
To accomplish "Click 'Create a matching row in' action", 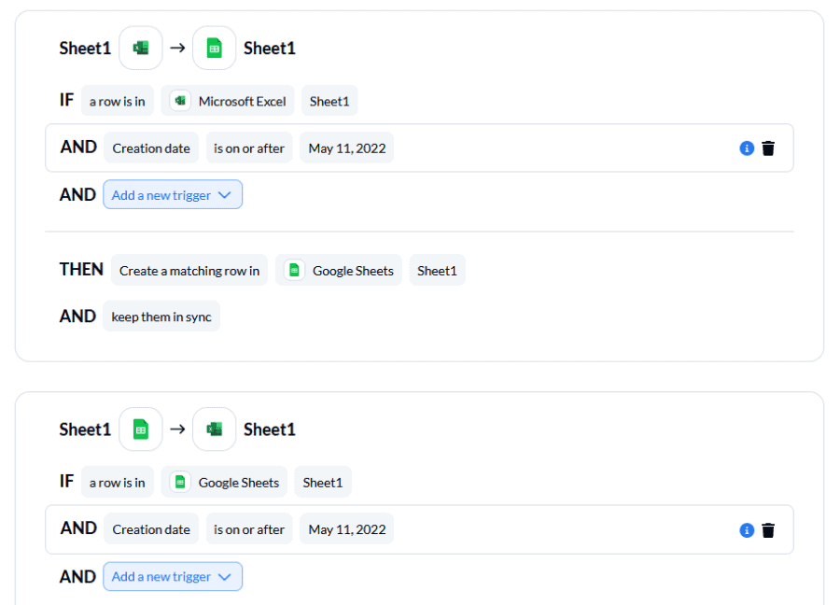I will tap(189, 270).
